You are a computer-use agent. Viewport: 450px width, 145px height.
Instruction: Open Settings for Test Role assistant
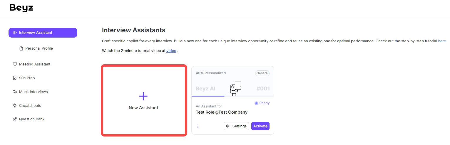click(x=236, y=126)
